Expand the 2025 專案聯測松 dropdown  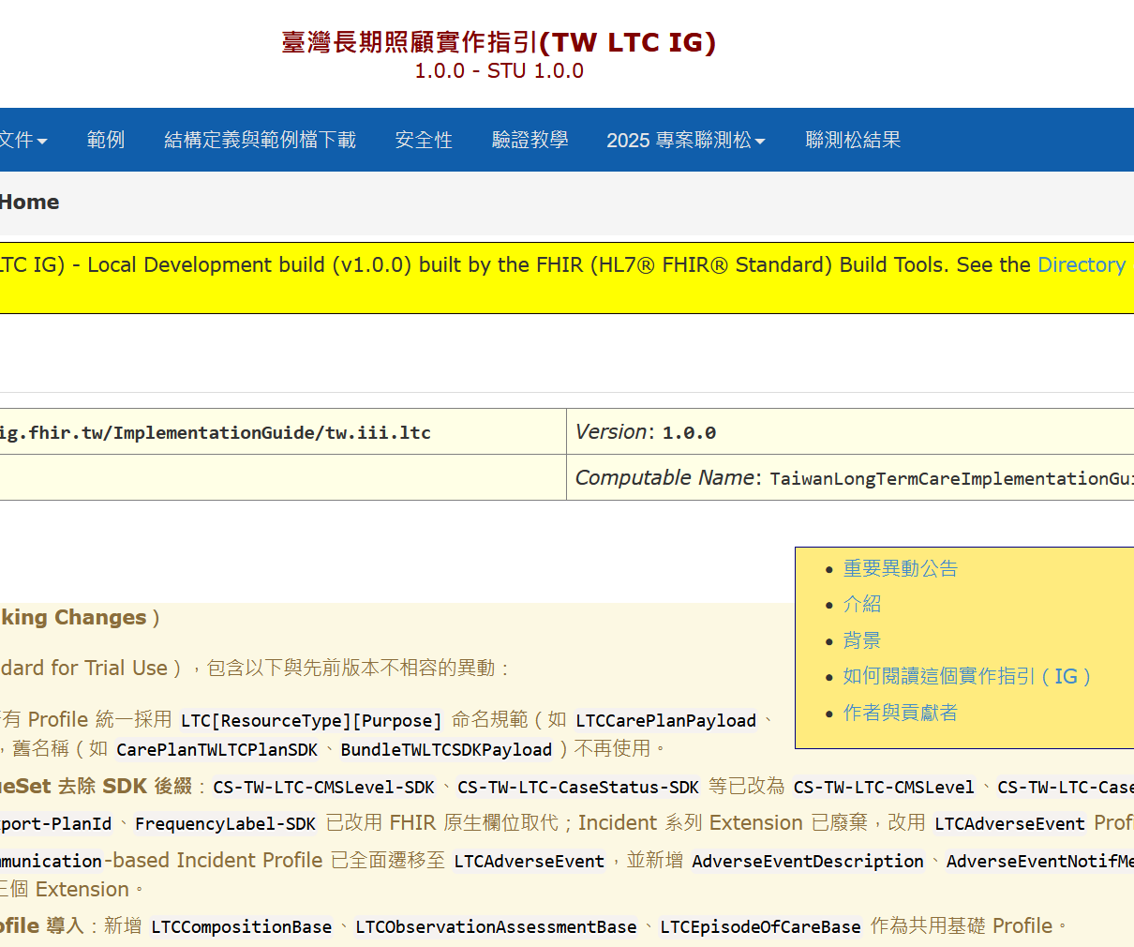click(685, 141)
